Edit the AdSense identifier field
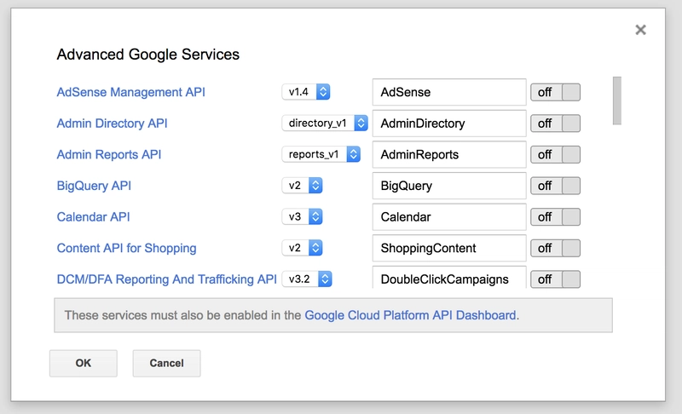Viewport: 682px width, 414px height. (449, 92)
